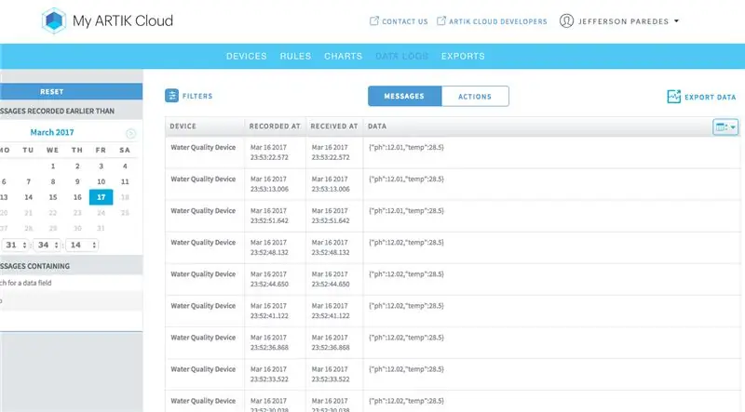Select March 1 in the calendar
The height and width of the screenshot is (412, 745).
[53, 166]
